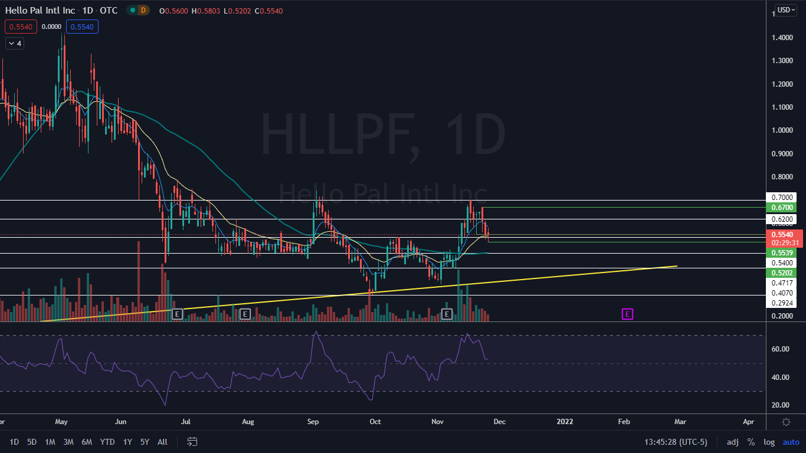Click the earnings marker near late June
Viewport: 806px width, 453px height.
pos(177,314)
